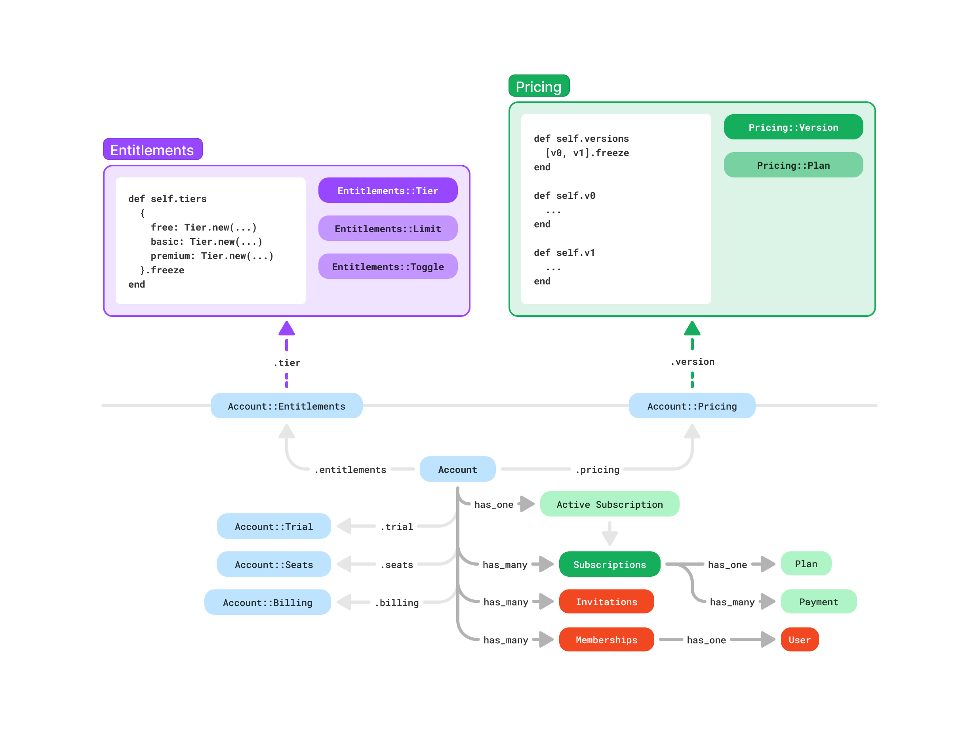
Task: Click the Plan node
Action: click(806, 564)
